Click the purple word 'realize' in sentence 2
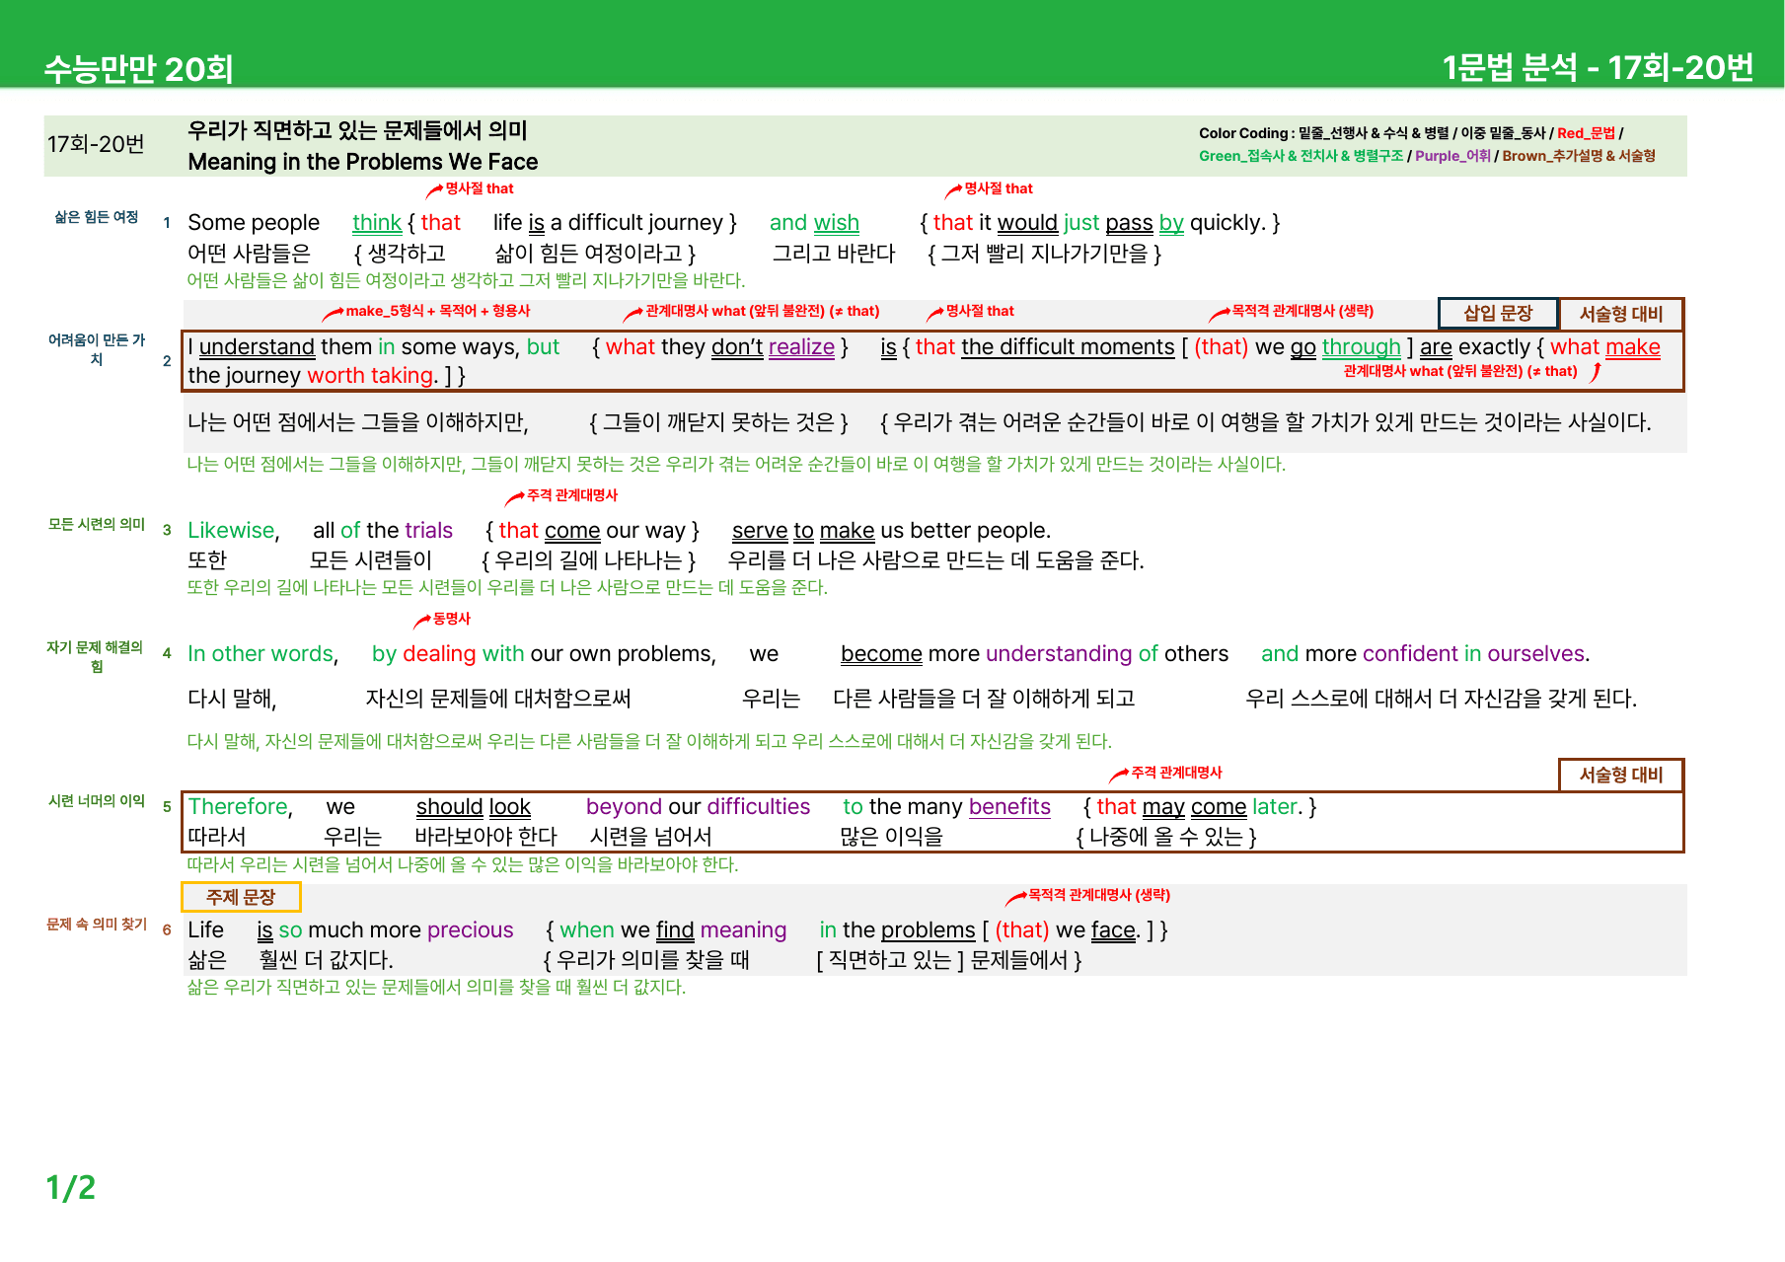The height and width of the screenshot is (1262, 1785). point(801,347)
